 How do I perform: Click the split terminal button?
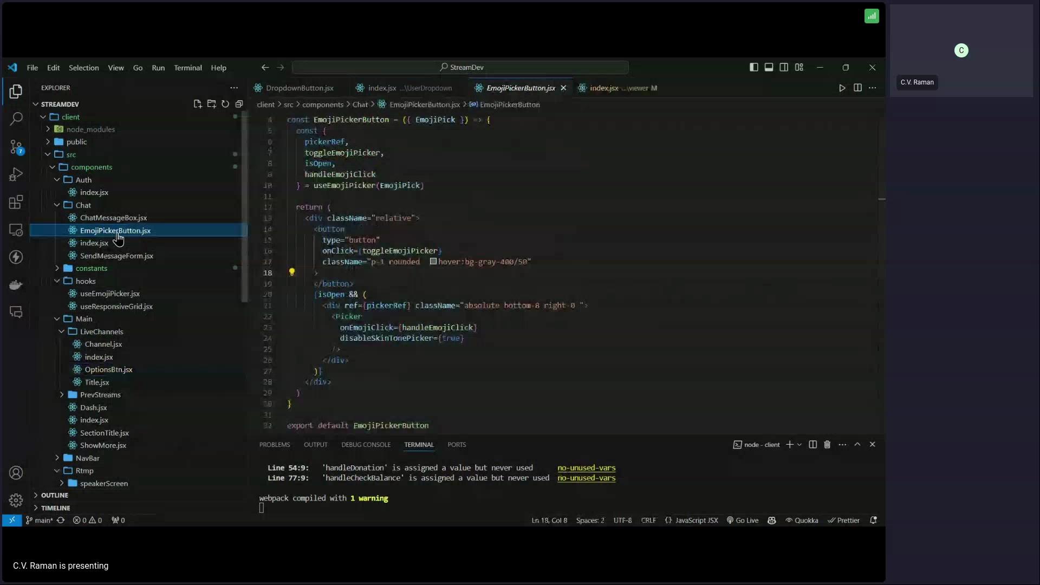click(x=814, y=444)
